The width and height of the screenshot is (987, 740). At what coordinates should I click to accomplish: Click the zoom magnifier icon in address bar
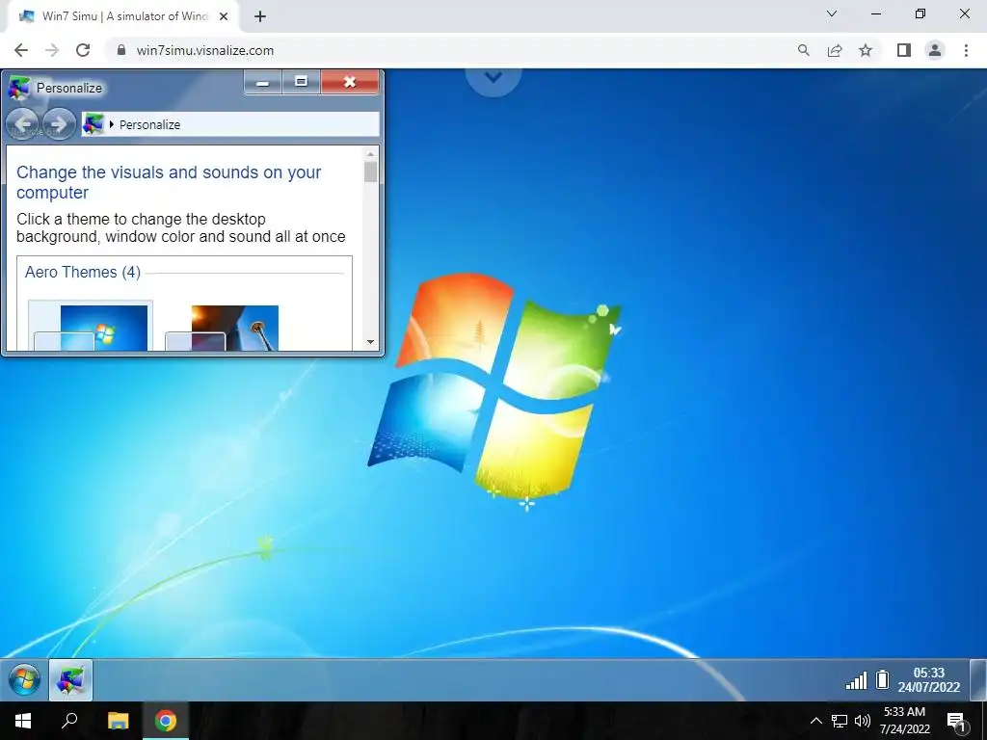(x=803, y=50)
